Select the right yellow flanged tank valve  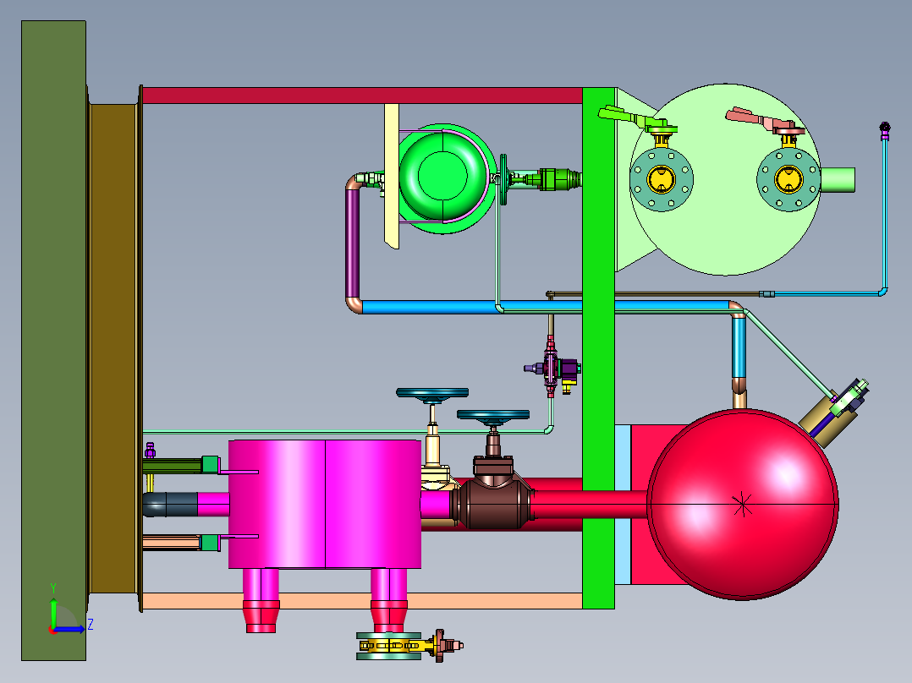pyautogui.click(x=788, y=178)
